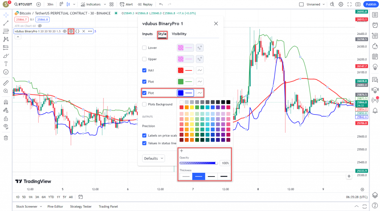
Task: Start bar Replay mode
Action: (x=145, y=4)
